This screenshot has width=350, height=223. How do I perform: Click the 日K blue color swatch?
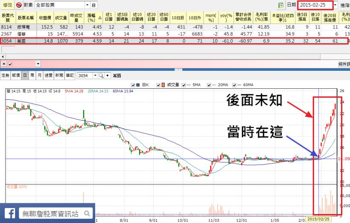(x=138, y=85)
